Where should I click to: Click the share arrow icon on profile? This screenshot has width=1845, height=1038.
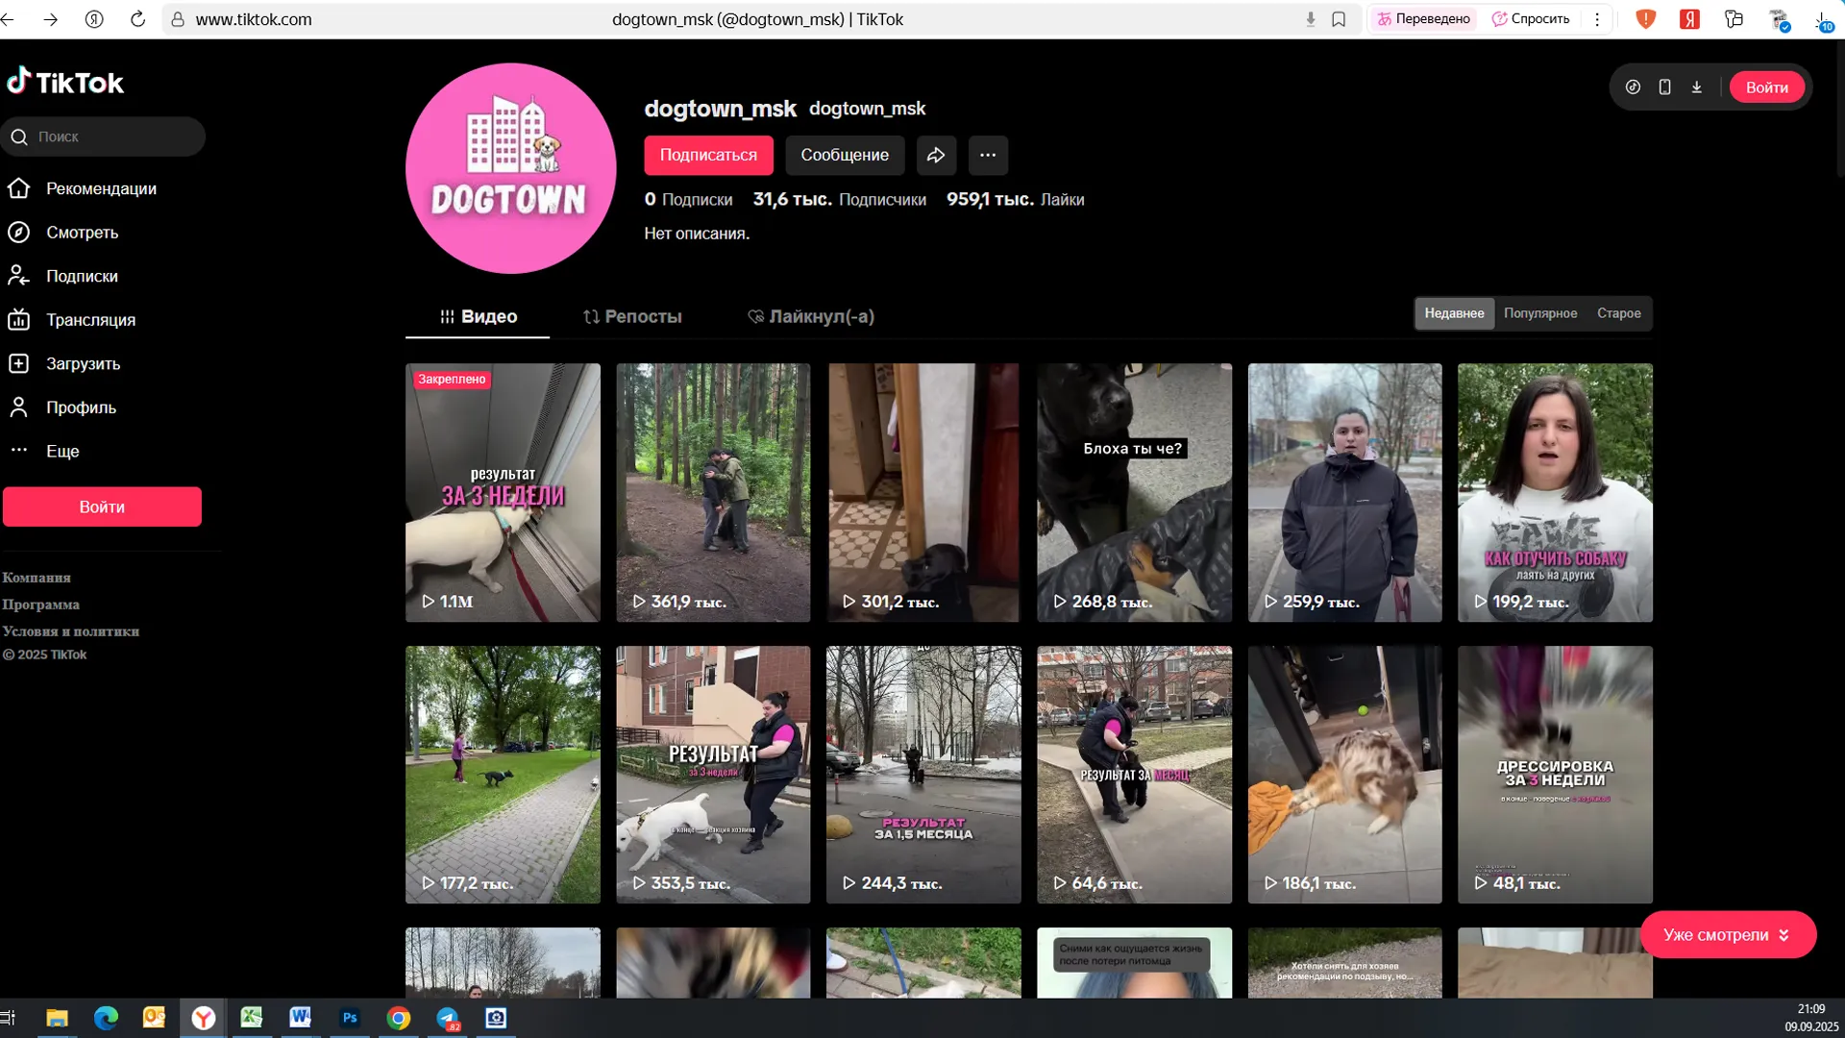click(x=936, y=155)
